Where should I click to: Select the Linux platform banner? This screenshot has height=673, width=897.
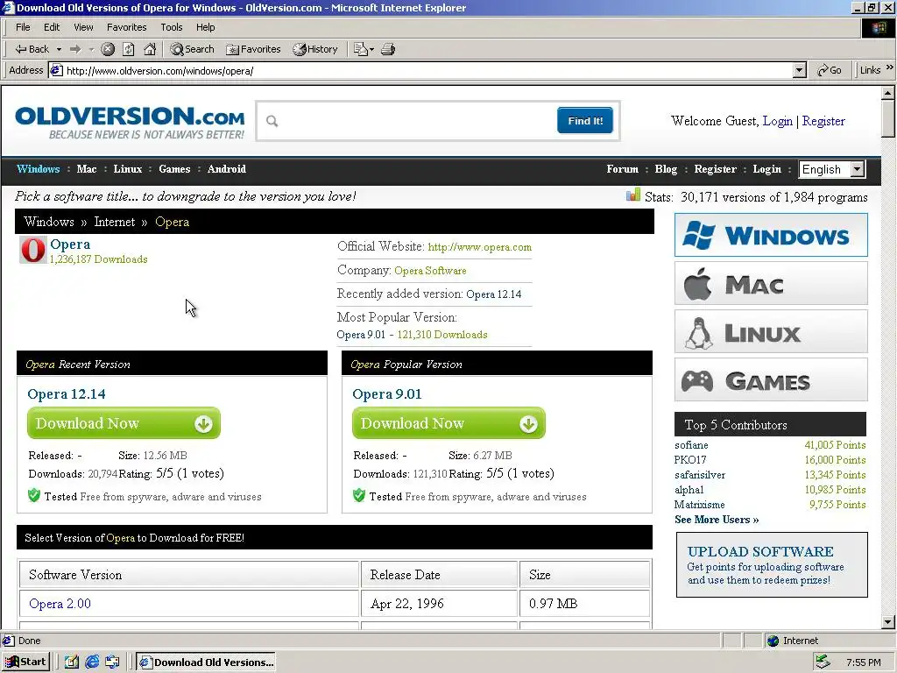pyautogui.click(x=771, y=332)
